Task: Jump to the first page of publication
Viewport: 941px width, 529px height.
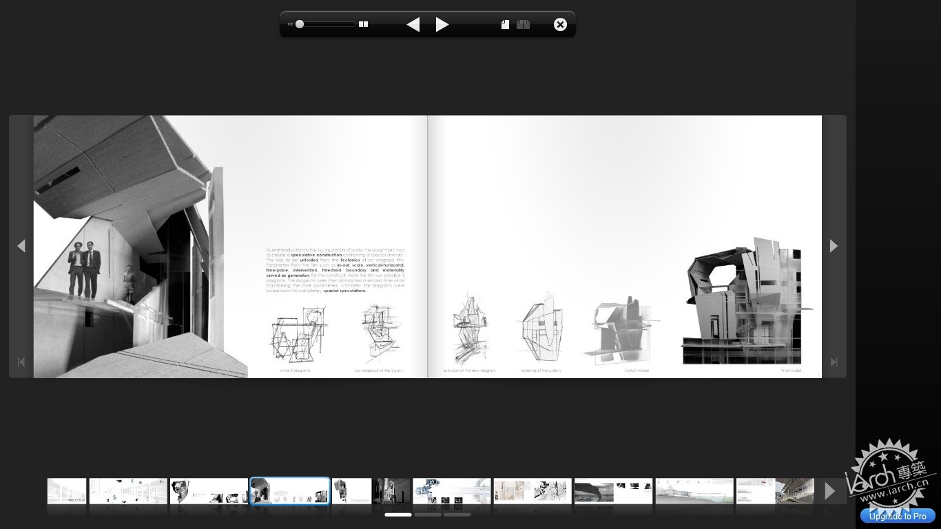Action: pyautogui.click(x=21, y=362)
